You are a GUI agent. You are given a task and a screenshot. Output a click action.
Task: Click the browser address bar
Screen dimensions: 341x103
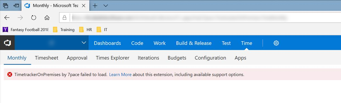200,18
